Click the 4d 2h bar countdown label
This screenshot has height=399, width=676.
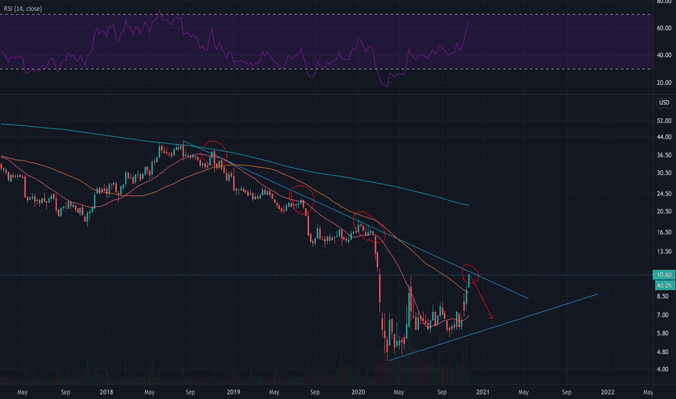pyautogui.click(x=664, y=285)
